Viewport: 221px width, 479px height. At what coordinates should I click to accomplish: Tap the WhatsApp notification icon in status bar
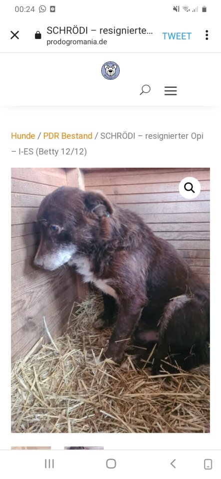click(42, 9)
